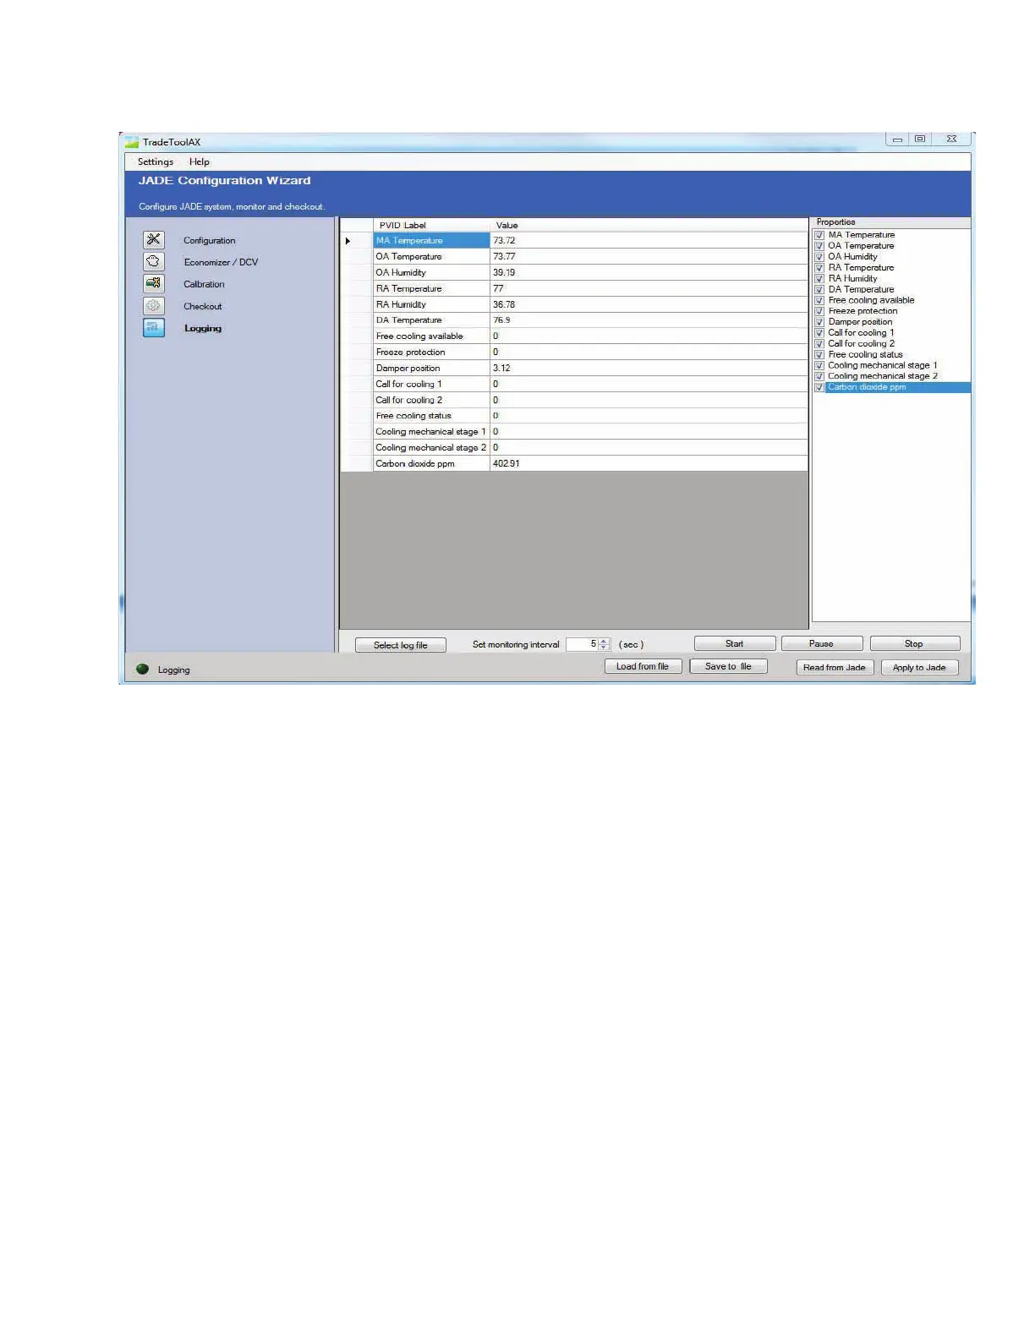Toggle Freeze protection property checkbox
Image resolution: width=1035 pixels, height=1339 pixels.
pos(819,311)
